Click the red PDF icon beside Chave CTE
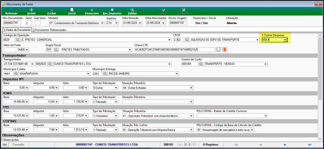The height and width of the screenshot is (149, 324). point(225,49)
